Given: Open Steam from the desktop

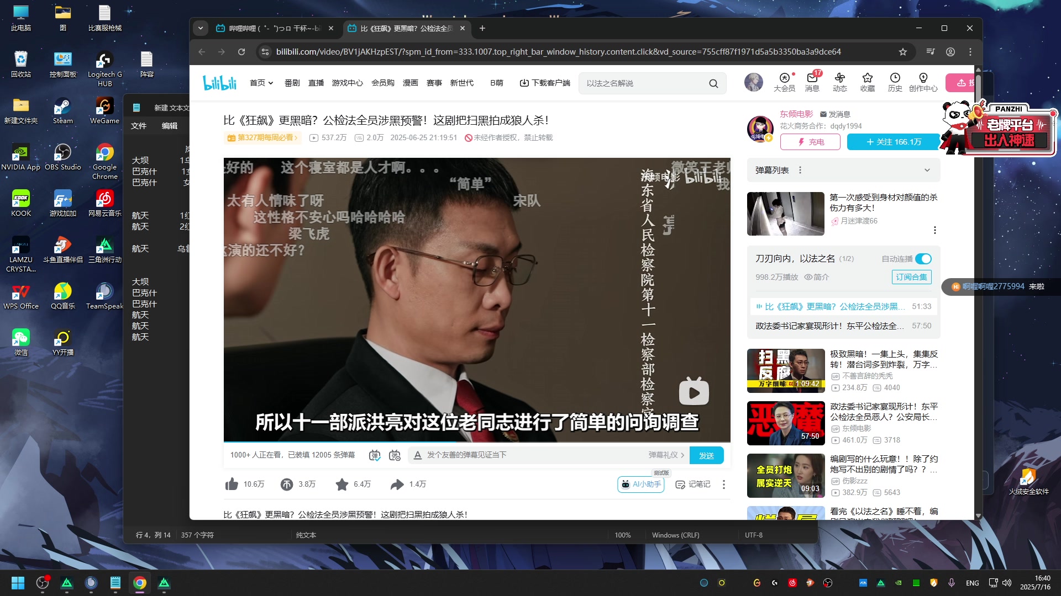Looking at the screenshot, I should tap(62, 111).
